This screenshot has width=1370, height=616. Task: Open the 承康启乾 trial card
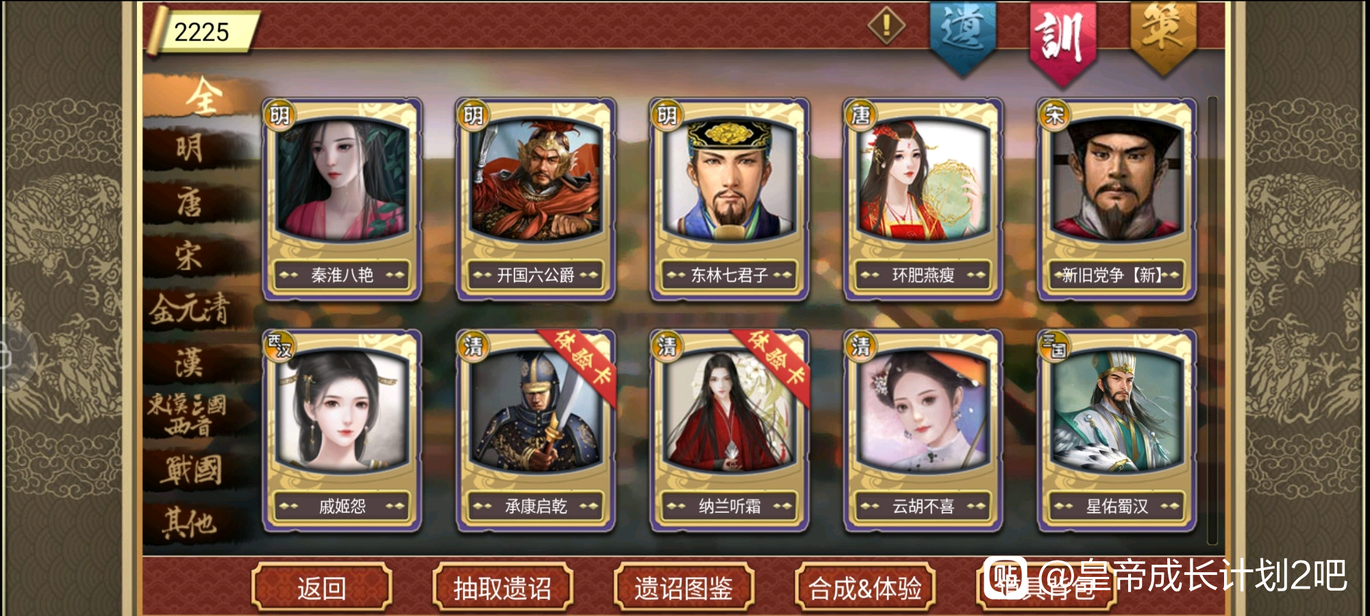(536, 431)
